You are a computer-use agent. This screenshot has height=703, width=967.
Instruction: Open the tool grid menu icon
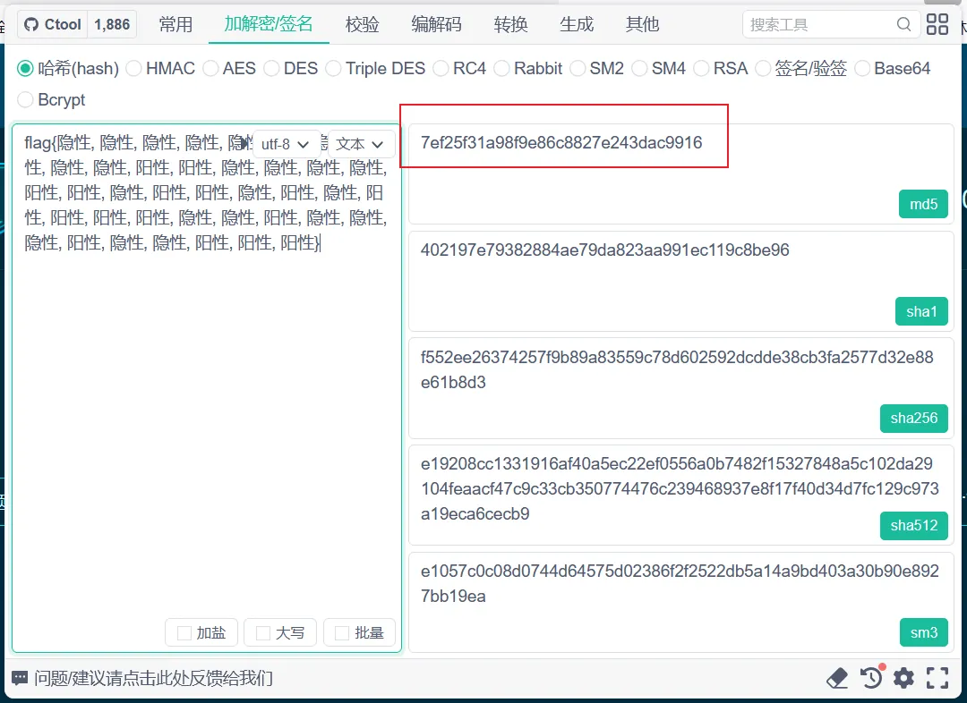(937, 24)
